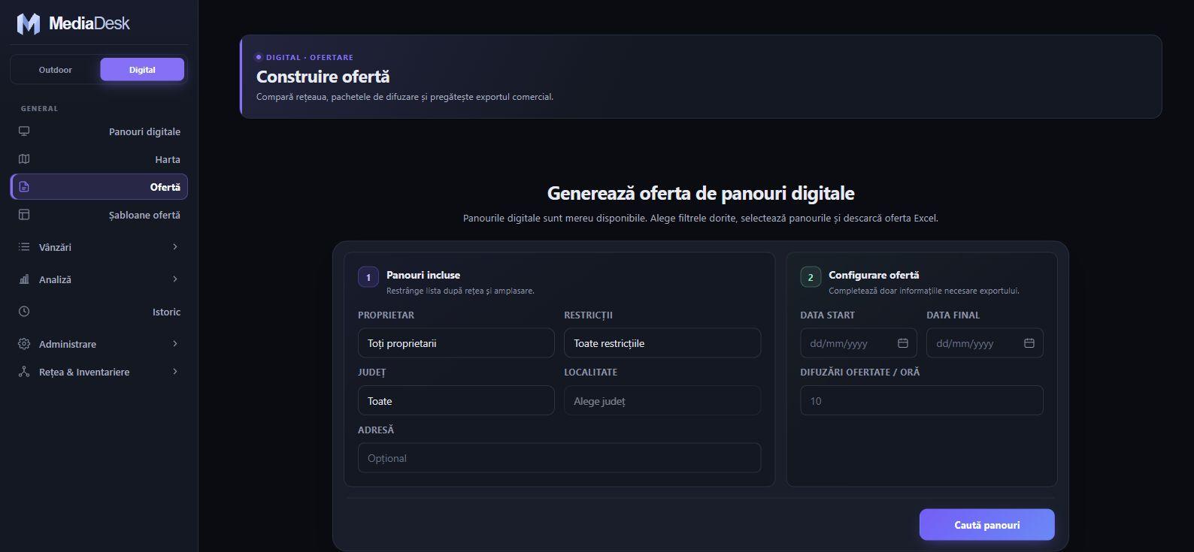Switch to Outdoor mode
1194x552 pixels.
pos(56,70)
